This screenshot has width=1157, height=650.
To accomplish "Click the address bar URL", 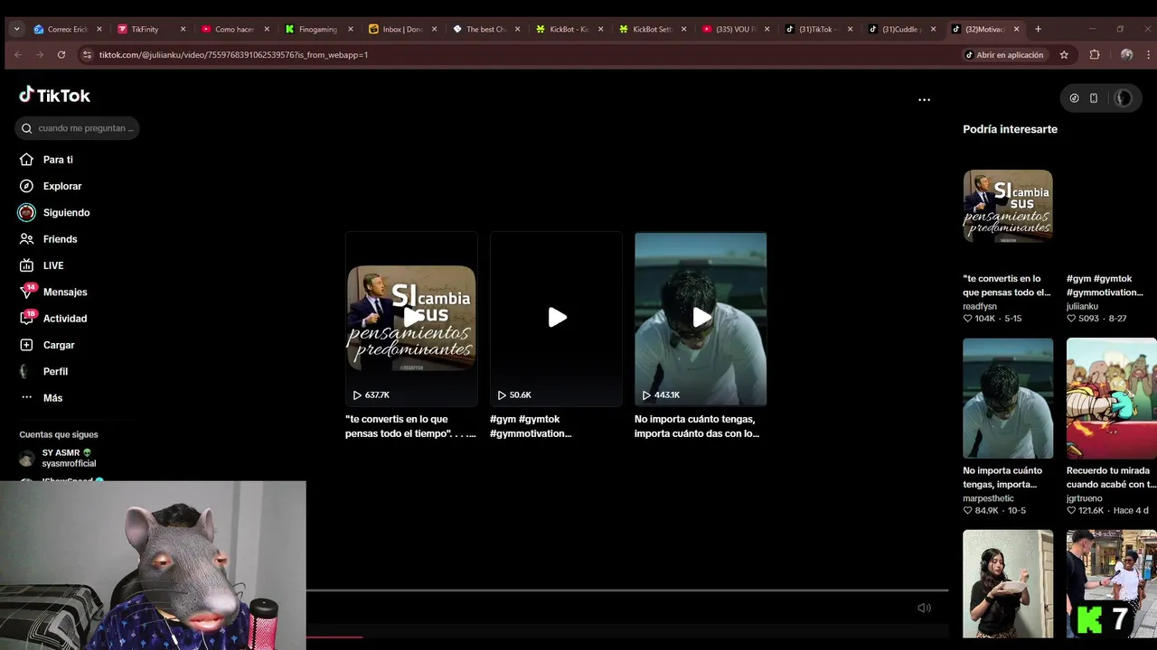I will [233, 55].
